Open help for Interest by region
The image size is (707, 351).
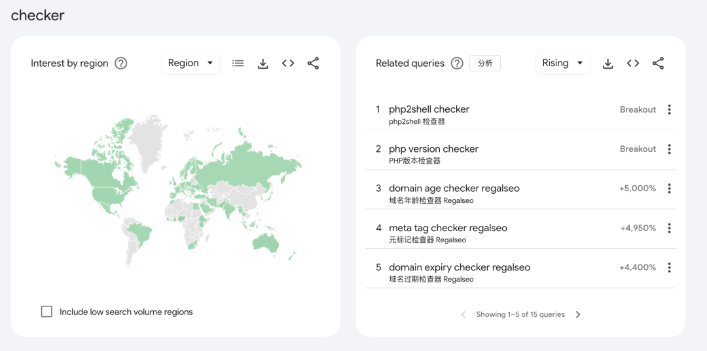click(121, 63)
